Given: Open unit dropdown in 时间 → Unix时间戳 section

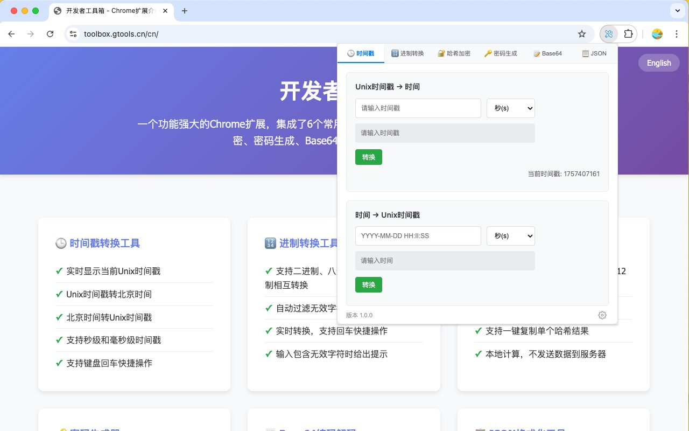Looking at the screenshot, I should point(511,236).
